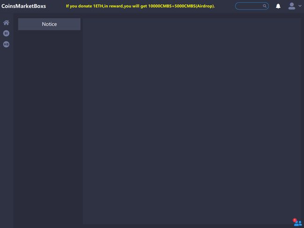Open the Home icon in sidebar
Viewport: 304px width, 228px height.
(6, 23)
